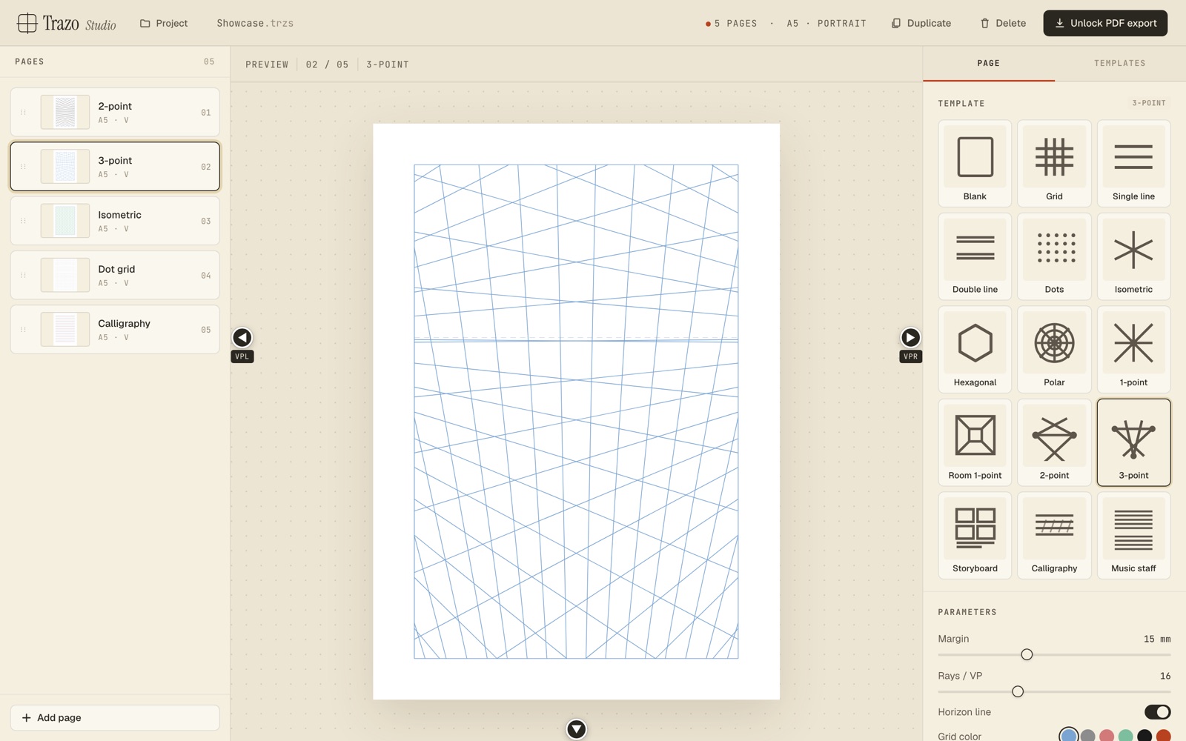Click the 5 PAGES indicator
1186x741 pixels.
point(732,24)
